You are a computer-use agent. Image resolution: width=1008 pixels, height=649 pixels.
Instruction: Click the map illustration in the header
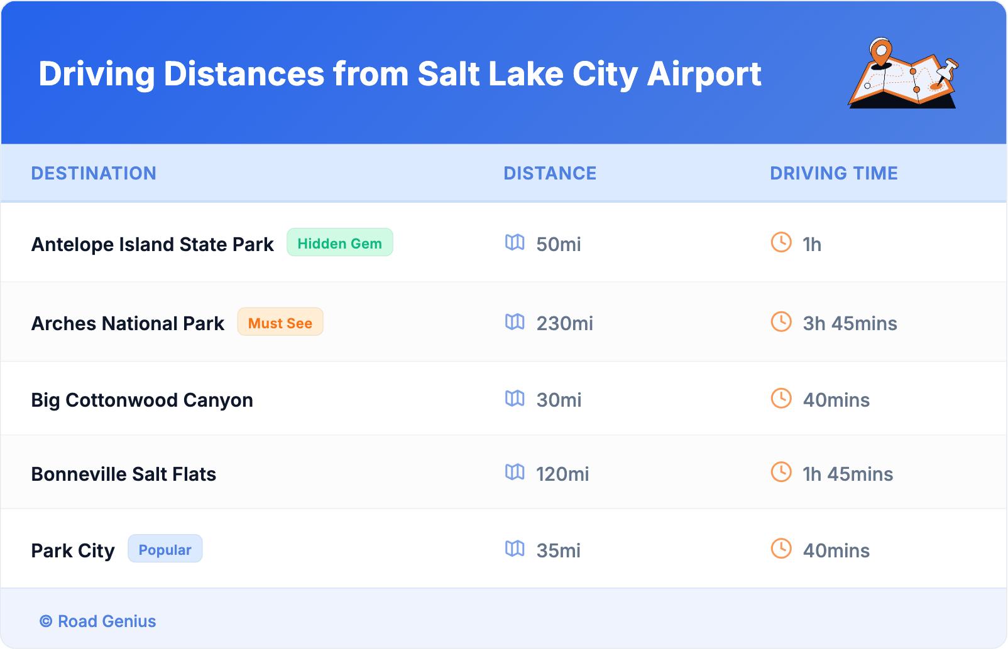903,73
